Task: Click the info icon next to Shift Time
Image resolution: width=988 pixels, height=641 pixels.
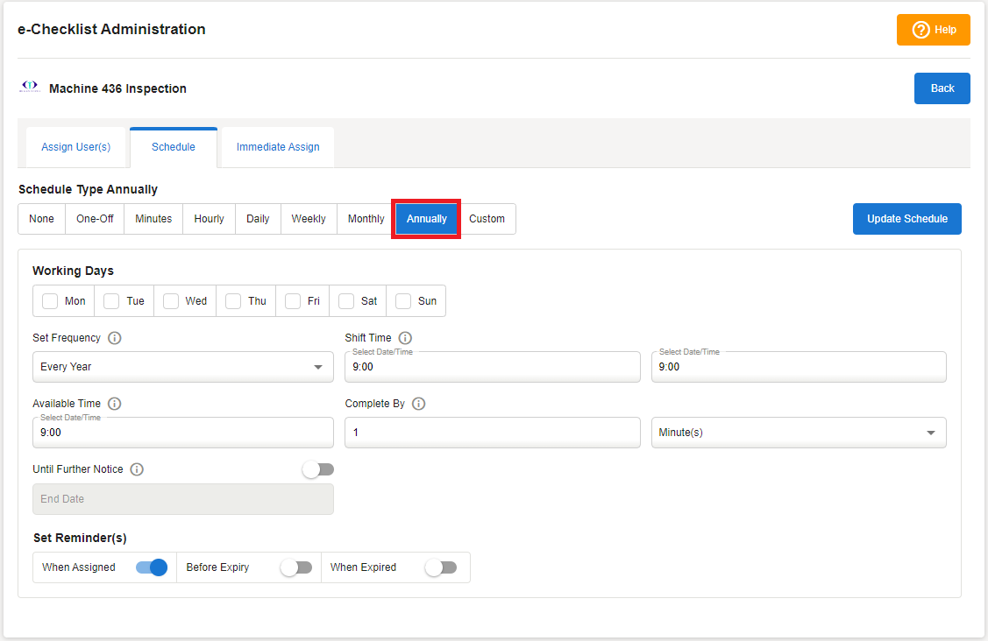Action: (x=405, y=338)
